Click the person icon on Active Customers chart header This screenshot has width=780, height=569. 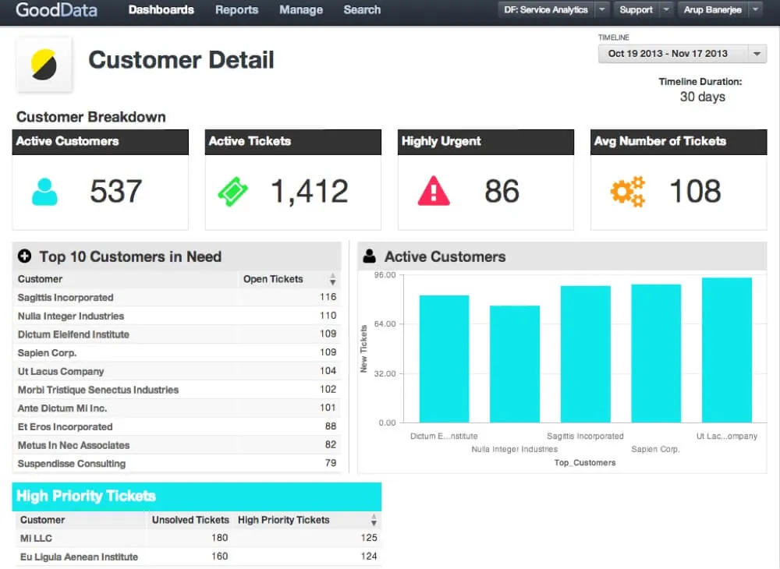[x=370, y=256]
